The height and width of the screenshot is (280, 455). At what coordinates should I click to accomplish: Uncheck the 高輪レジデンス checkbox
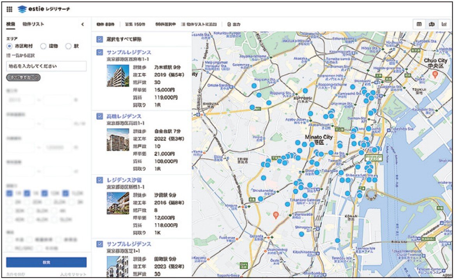coord(100,116)
